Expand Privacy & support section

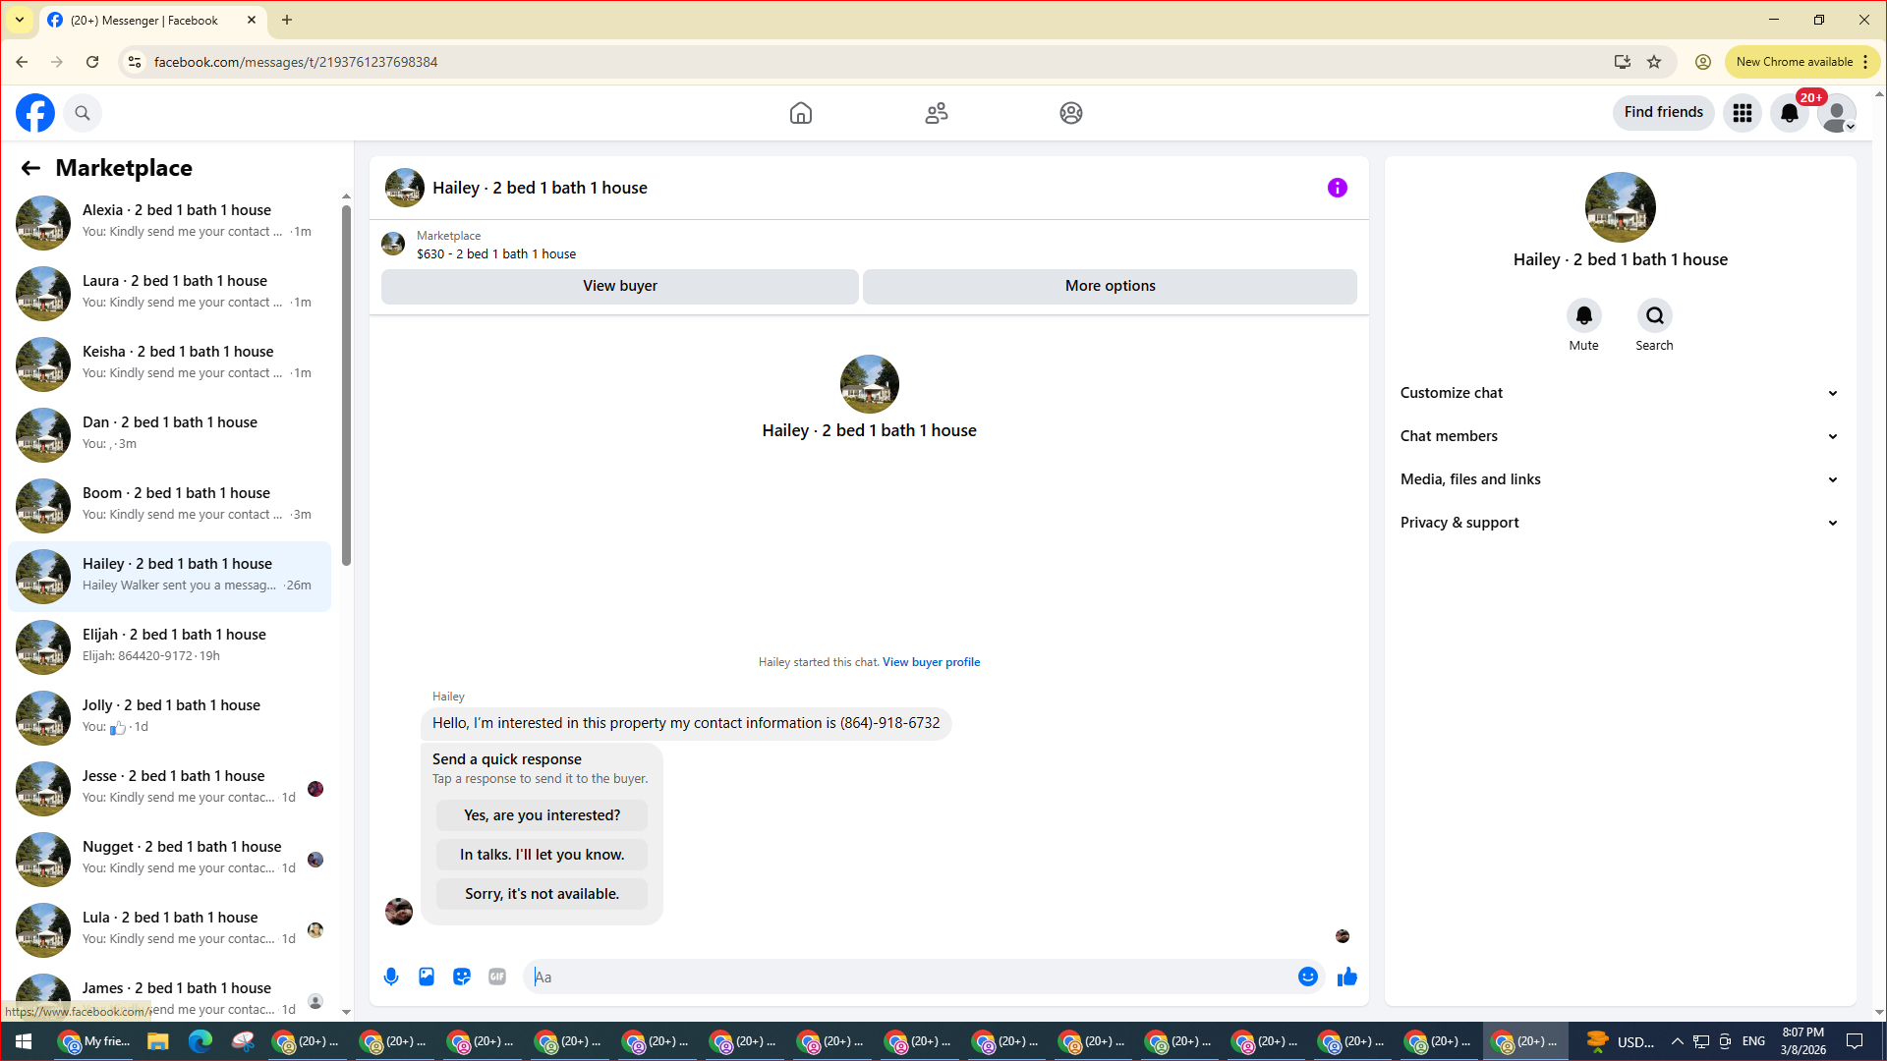pos(1619,523)
